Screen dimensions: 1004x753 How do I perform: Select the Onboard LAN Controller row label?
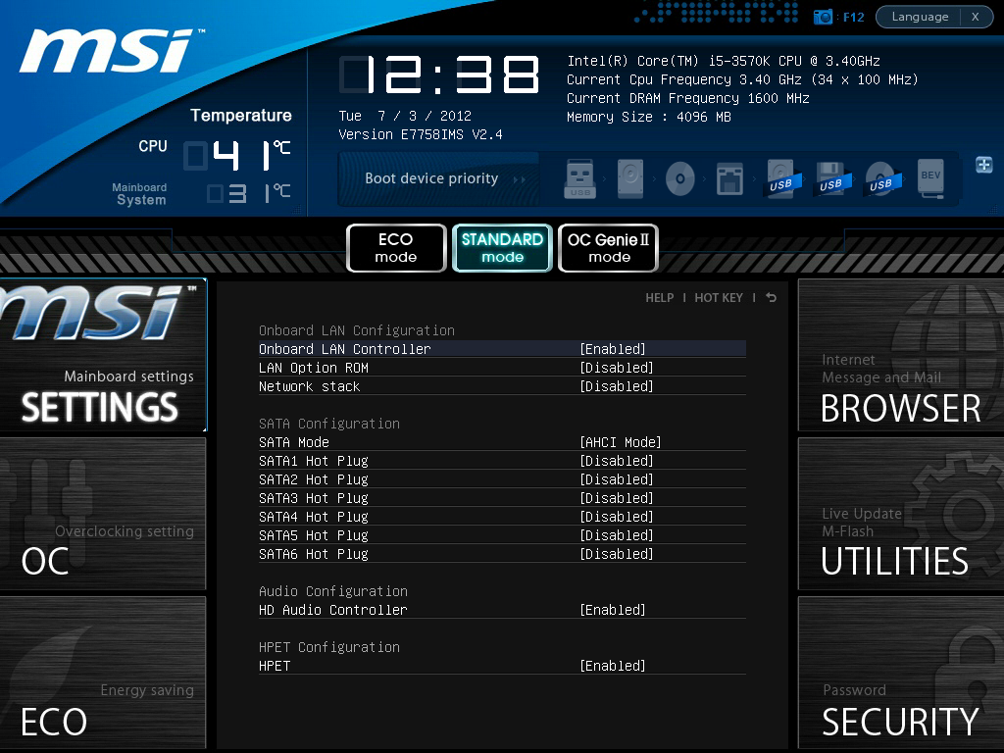pyautogui.click(x=344, y=349)
